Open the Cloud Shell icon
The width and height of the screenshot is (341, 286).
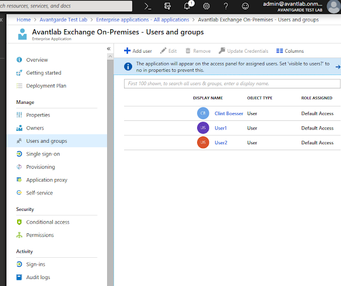coord(148,6)
